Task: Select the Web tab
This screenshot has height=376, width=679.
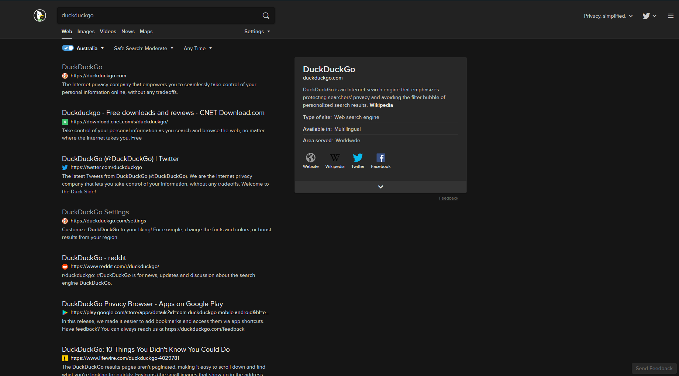Action: (67, 31)
